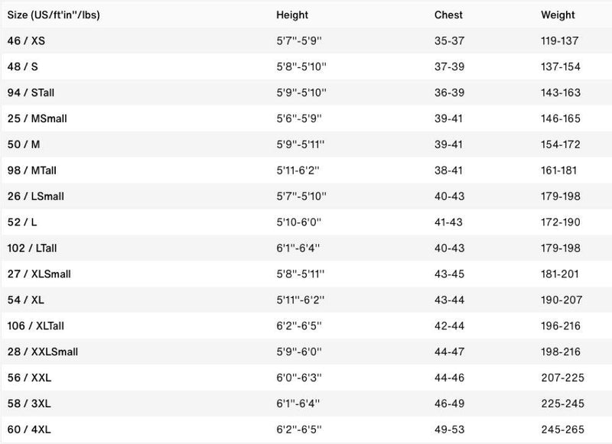Select the 52 / L size label
This screenshot has height=444, width=612.
pyautogui.click(x=21, y=222)
